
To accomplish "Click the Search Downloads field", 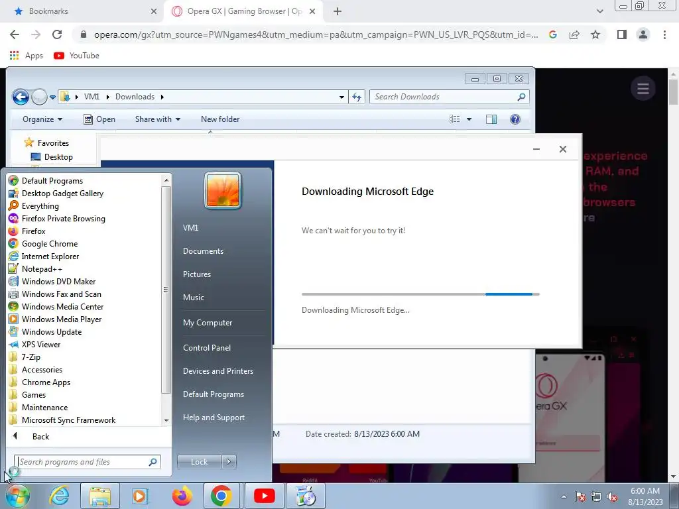I will pos(449,97).
